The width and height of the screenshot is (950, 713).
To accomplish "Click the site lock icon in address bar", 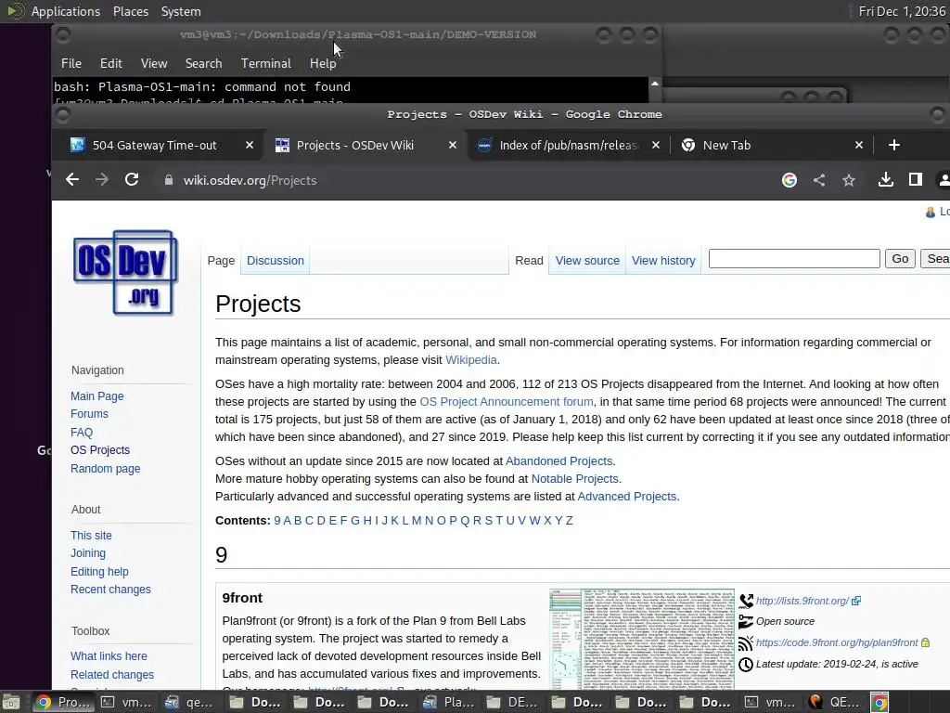I will coord(169,180).
